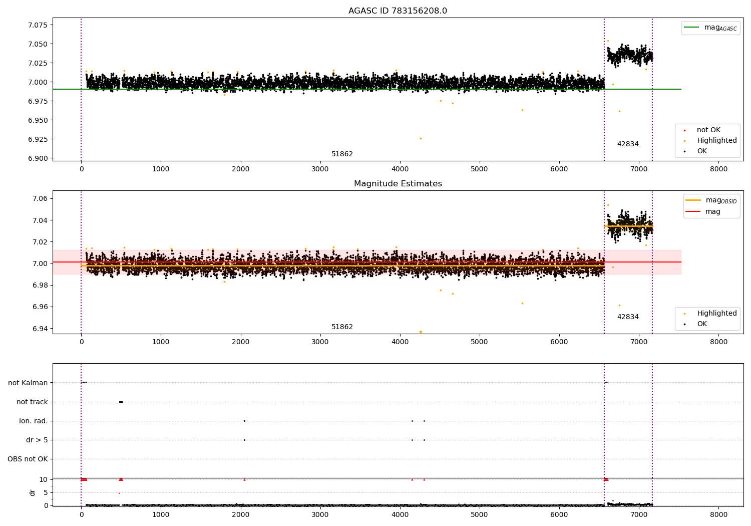Select the 'dr > 5' row label
This screenshot has width=751, height=526.
[37, 440]
